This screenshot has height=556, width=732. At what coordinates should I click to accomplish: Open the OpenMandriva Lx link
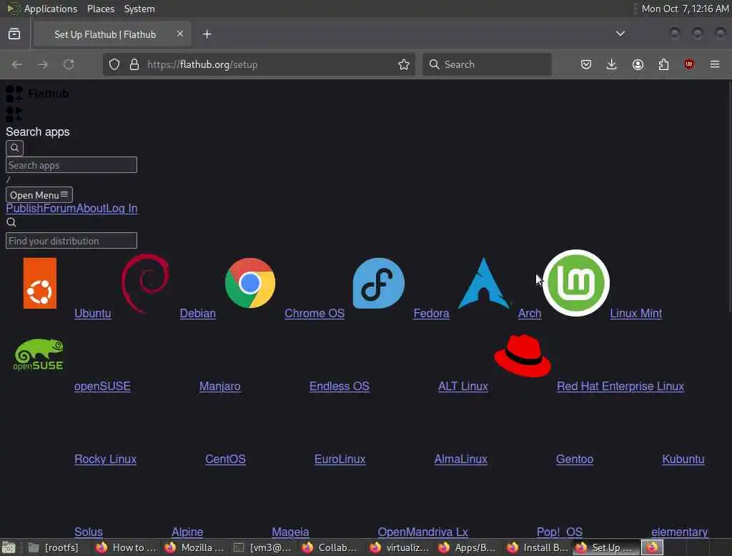[x=422, y=532]
